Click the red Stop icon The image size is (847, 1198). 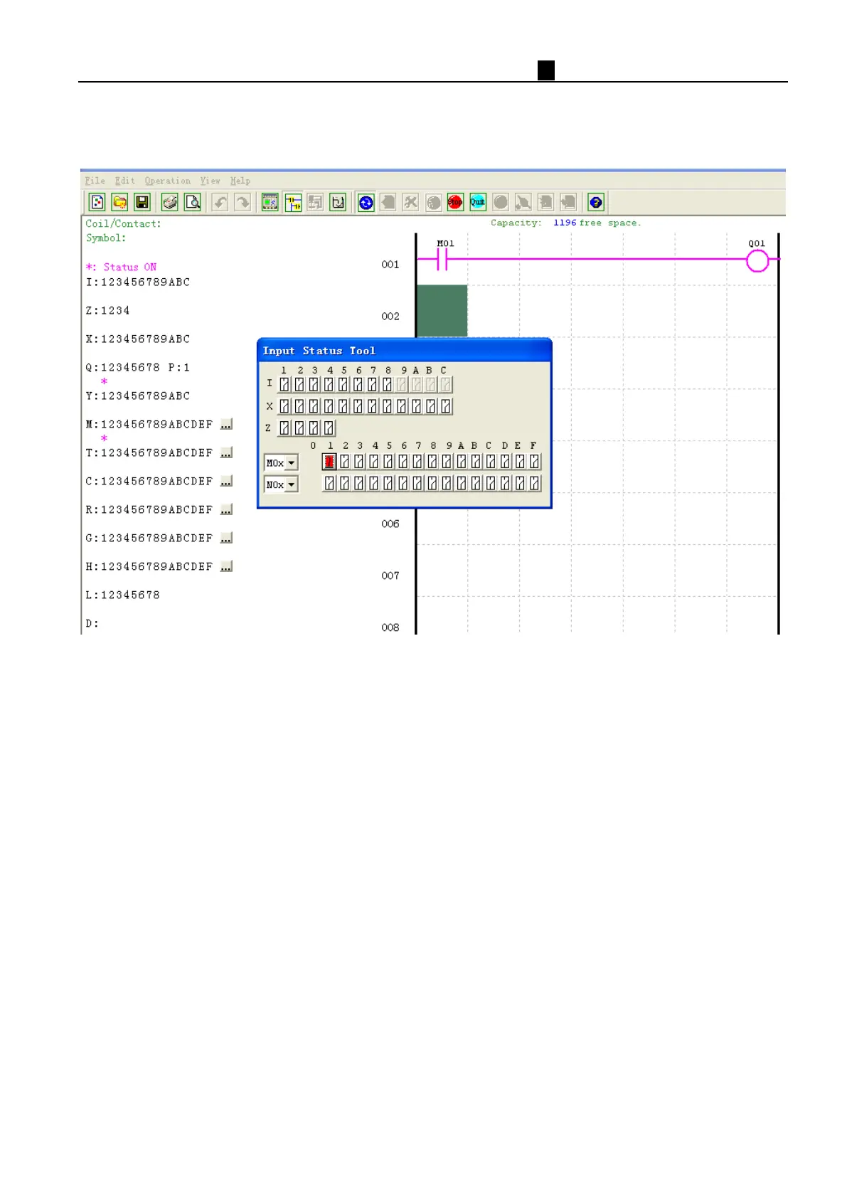(x=455, y=203)
